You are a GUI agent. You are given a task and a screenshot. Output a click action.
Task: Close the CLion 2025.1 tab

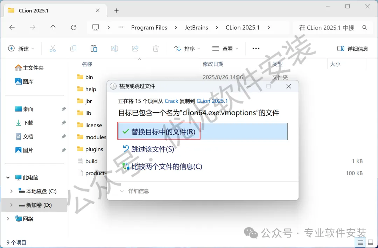(98, 10)
